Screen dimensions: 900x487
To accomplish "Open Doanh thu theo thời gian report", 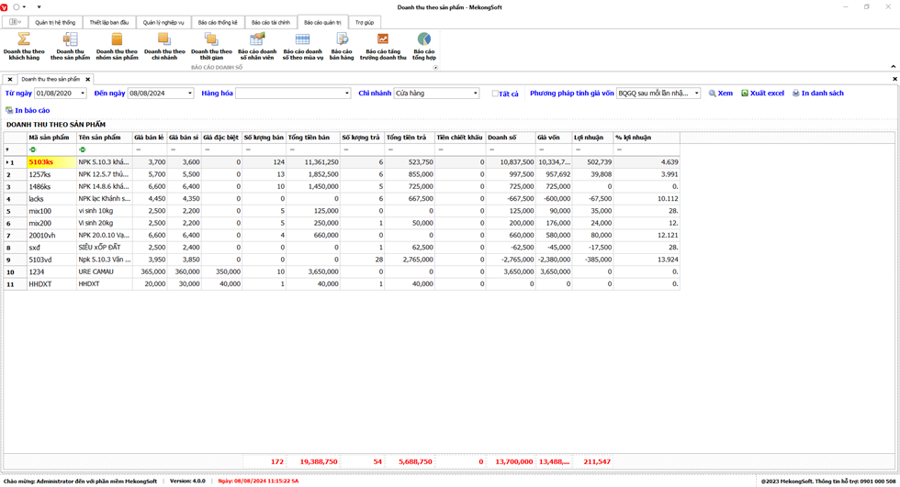I will pos(211,46).
